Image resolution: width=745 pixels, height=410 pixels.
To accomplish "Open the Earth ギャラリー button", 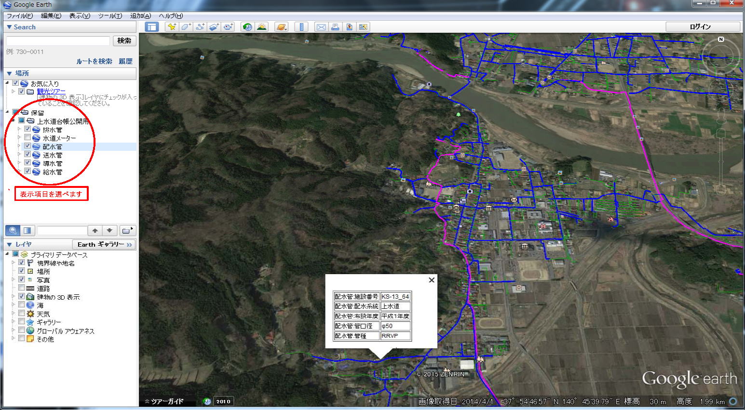I will (x=104, y=244).
